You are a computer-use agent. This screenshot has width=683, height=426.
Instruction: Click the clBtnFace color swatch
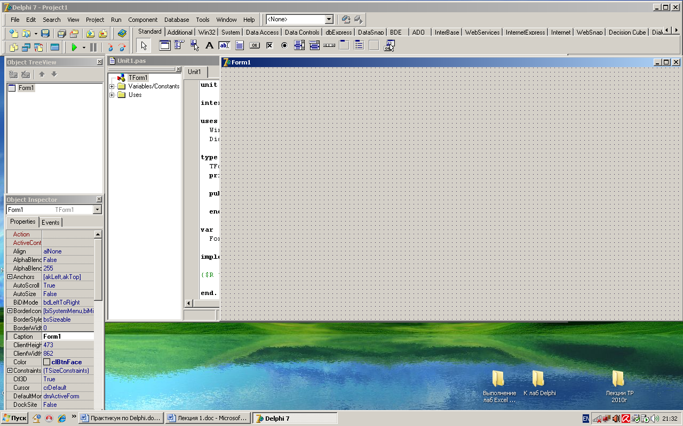(x=46, y=362)
